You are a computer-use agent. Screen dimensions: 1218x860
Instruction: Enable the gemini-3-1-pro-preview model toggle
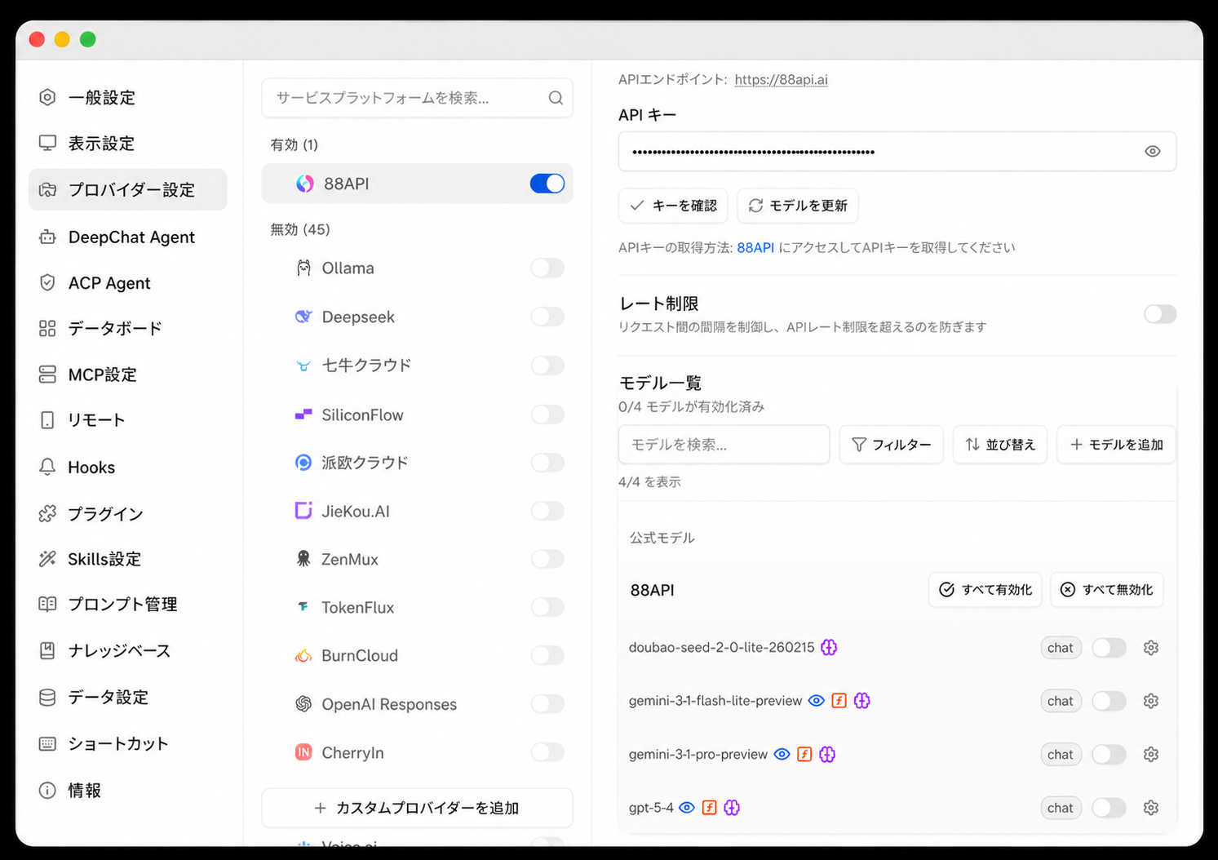pyautogui.click(x=1109, y=755)
